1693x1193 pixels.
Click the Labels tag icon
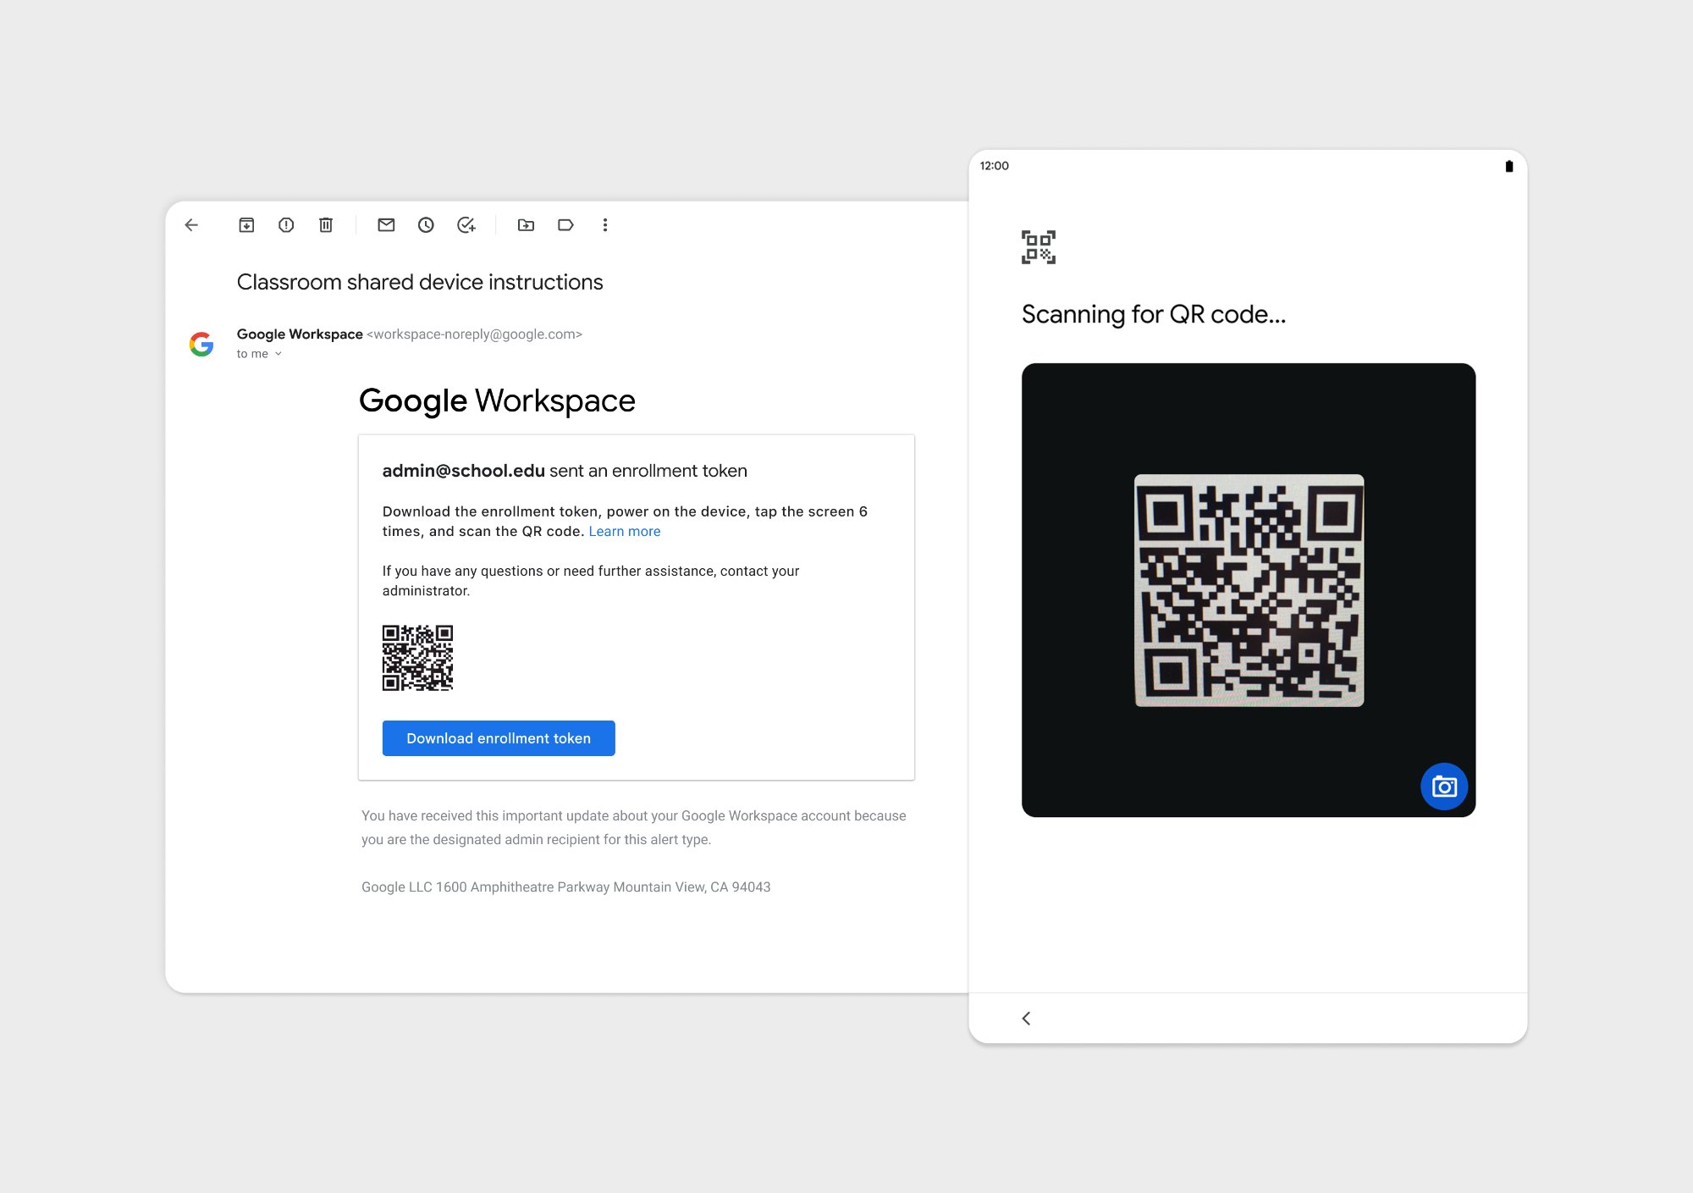coord(565,225)
